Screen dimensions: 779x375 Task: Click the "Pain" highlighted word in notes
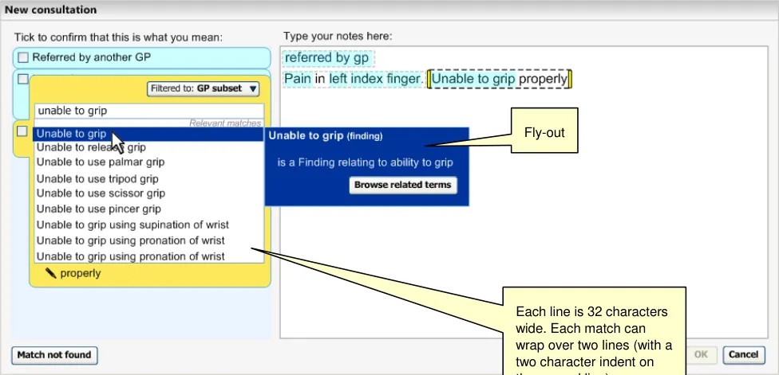tap(298, 80)
